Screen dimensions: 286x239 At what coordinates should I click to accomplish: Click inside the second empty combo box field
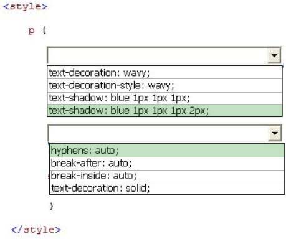[x=158, y=133]
